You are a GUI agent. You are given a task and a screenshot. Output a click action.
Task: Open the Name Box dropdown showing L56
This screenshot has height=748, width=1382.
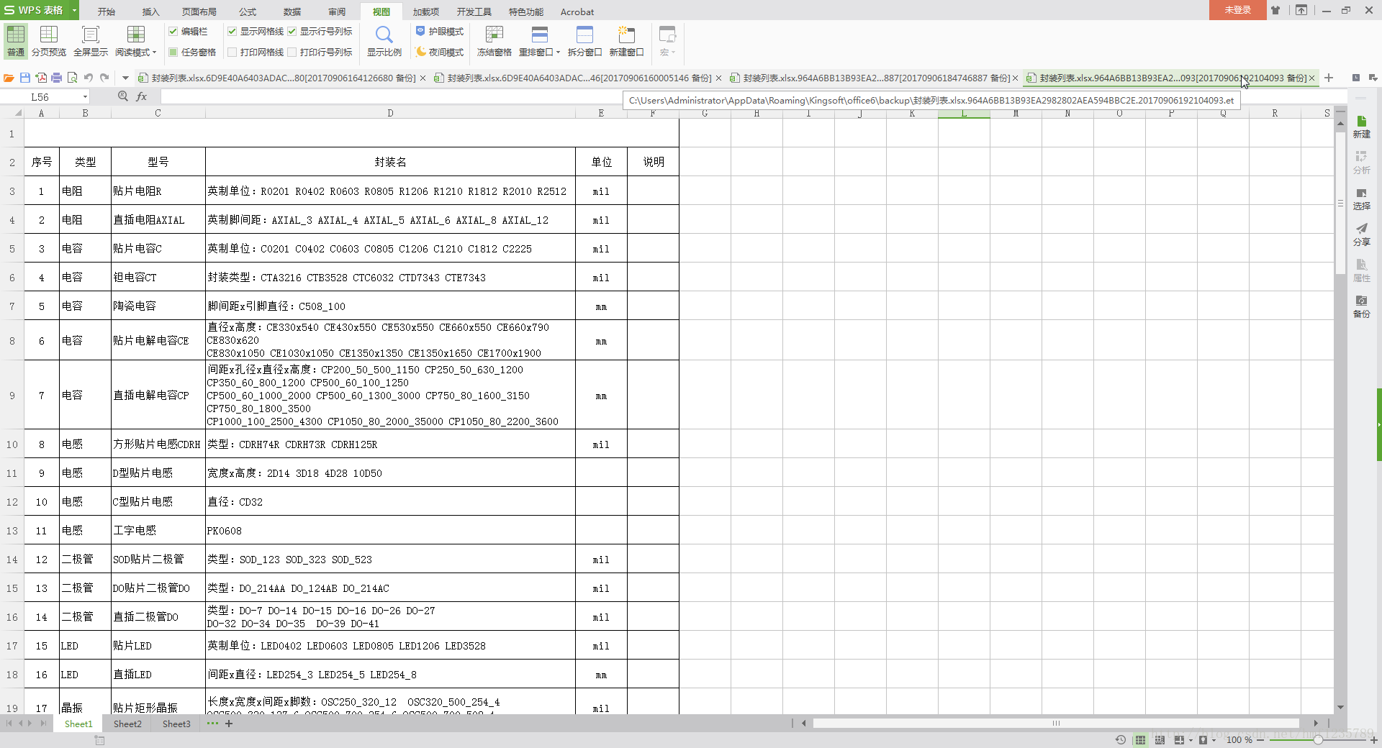click(x=85, y=96)
